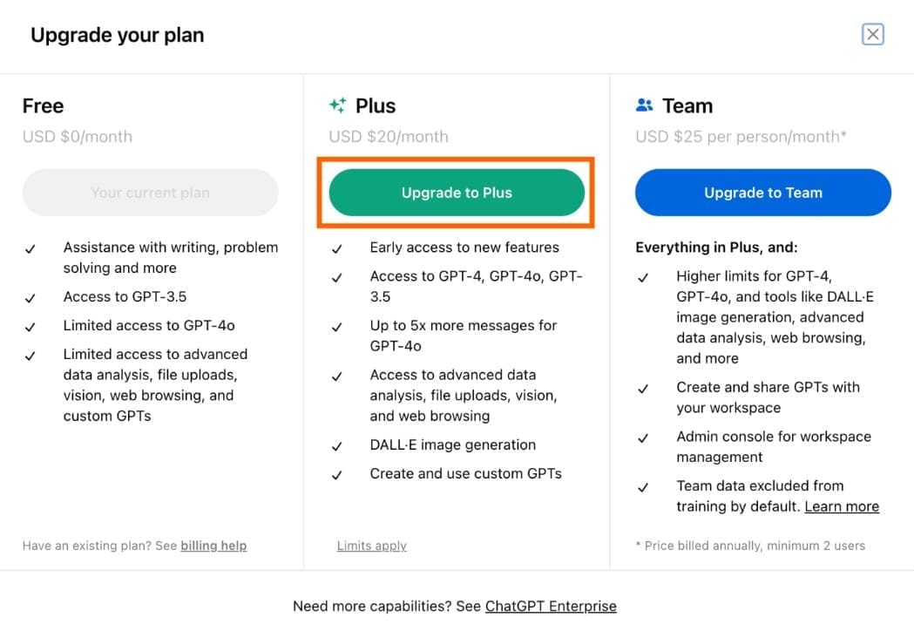The width and height of the screenshot is (914, 631).
Task: Close the Upgrade your plan dialog
Action: pyautogui.click(x=872, y=34)
